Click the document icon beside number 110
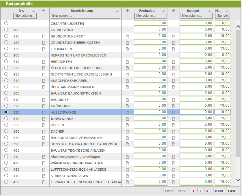 [44, 36]
